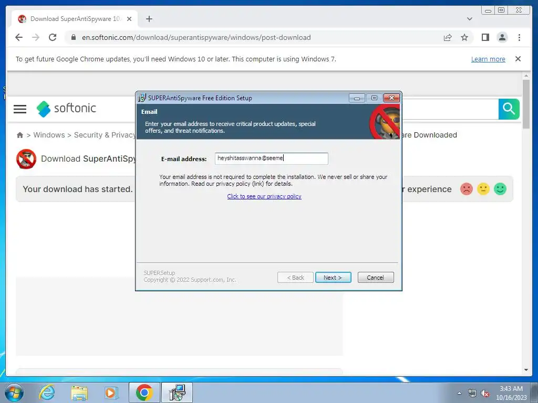Open the muted volume tray icon
Viewport: 538px width, 403px height.
click(485, 393)
